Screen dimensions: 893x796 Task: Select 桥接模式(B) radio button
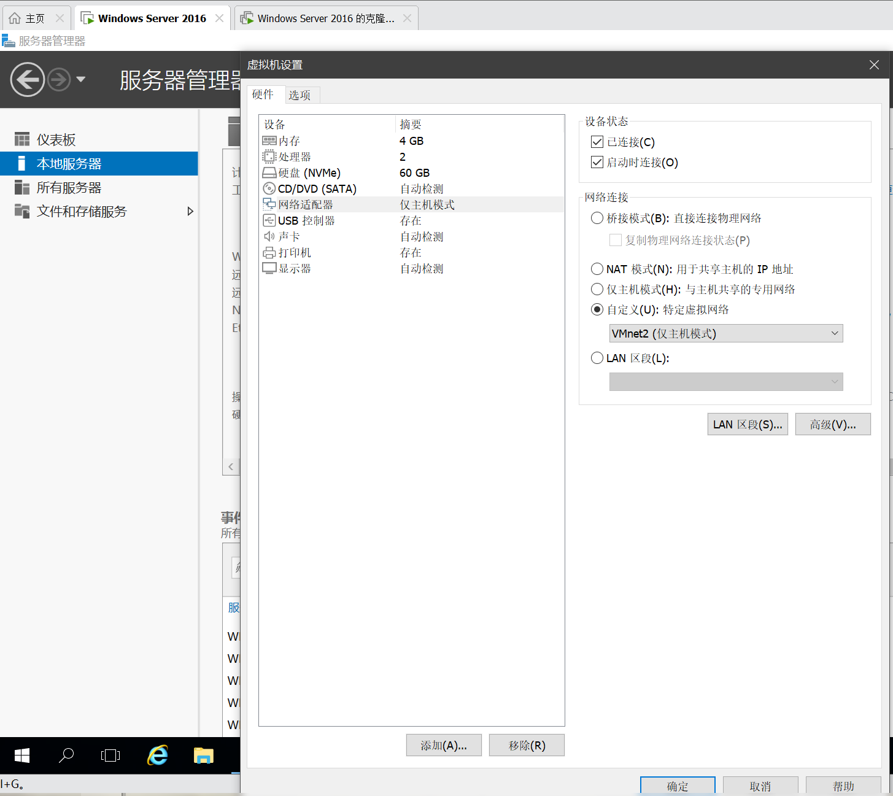pos(597,218)
